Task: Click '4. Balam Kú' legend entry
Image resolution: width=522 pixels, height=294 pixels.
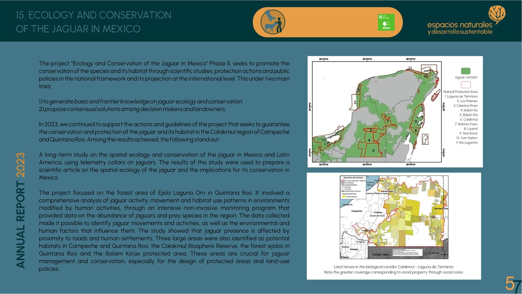Action: tap(469, 110)
